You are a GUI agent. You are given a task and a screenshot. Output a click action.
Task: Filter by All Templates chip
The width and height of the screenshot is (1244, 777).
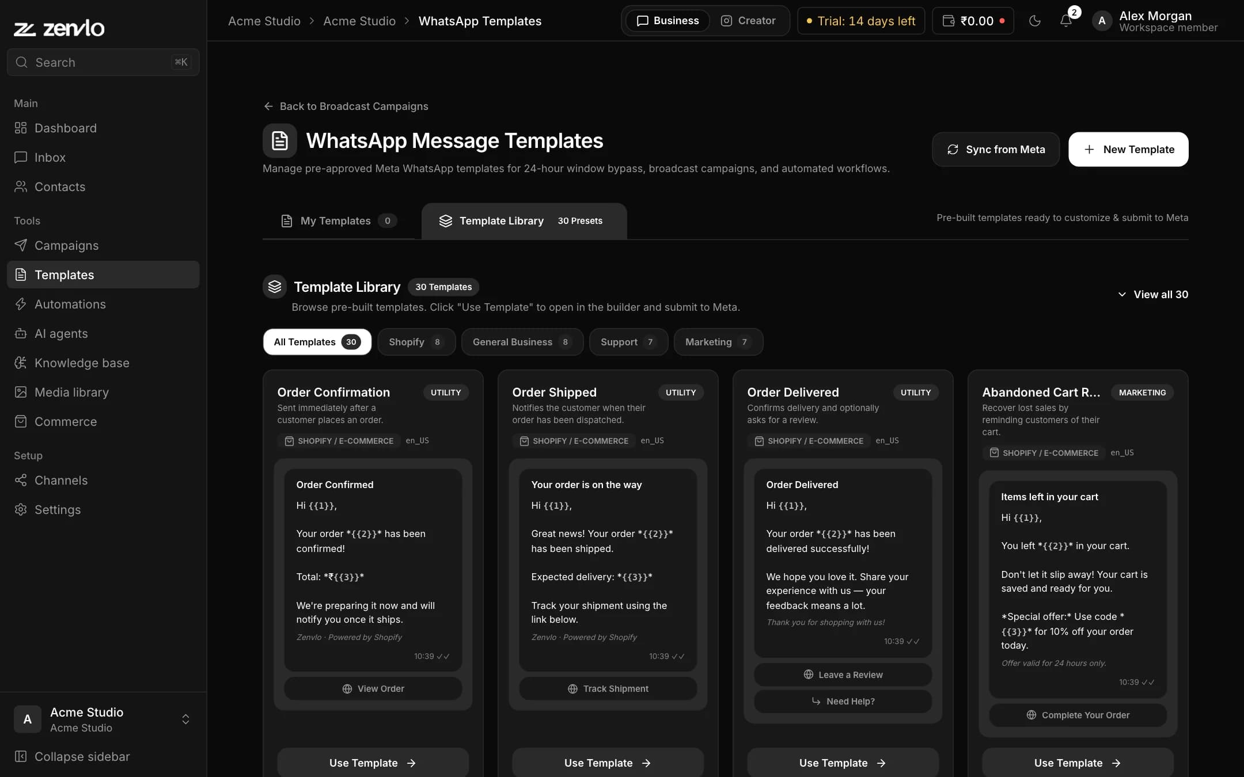pyautogui.click(x=317, y=342)
